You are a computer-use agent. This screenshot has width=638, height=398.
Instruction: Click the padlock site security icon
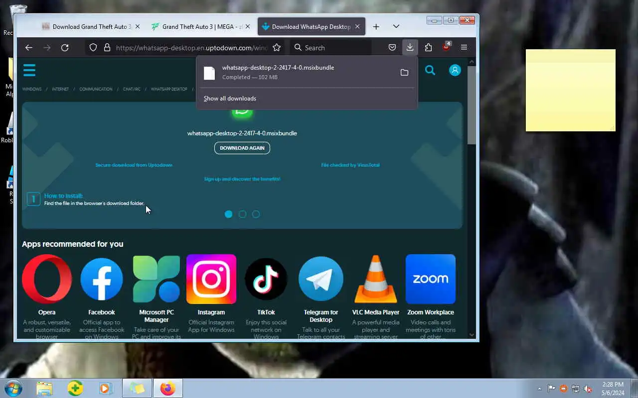tap(107, 48)
